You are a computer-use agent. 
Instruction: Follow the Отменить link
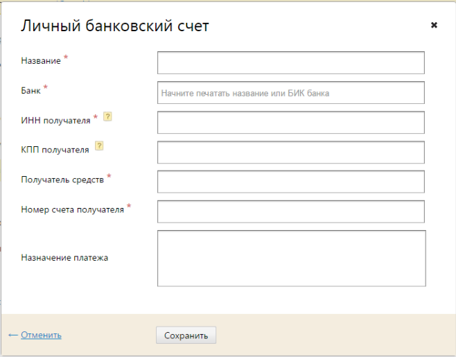(41, 335)
